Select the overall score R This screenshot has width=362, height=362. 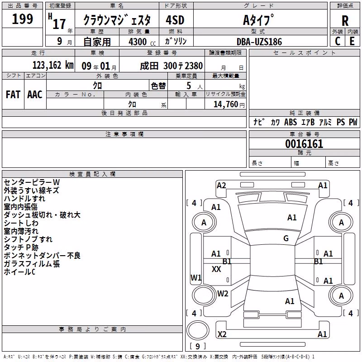[345, 21]
